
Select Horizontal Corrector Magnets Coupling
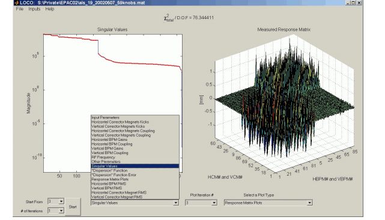(x=135, y=131)
